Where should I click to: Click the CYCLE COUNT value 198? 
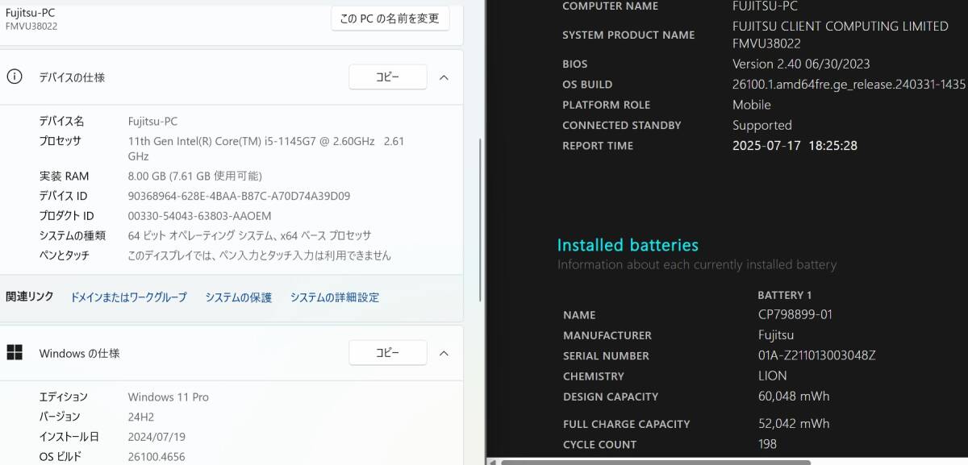(x=767, y=444)
